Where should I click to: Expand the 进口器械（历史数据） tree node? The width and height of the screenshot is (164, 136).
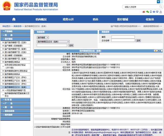click(3, 55)
